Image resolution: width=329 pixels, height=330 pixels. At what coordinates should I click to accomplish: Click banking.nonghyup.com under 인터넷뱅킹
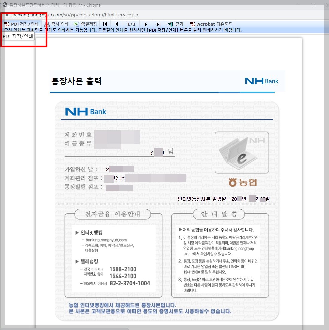click(x=106, y=240)
